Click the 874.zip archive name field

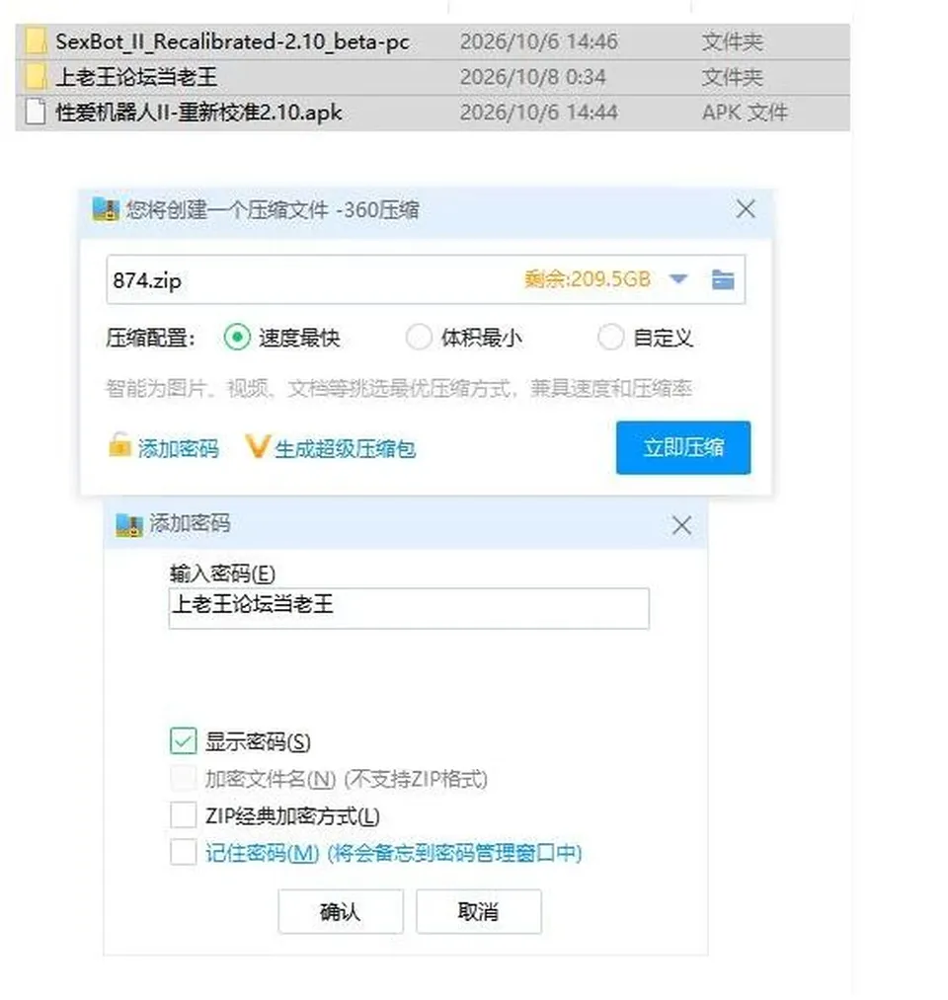click(x=426, y=279)
